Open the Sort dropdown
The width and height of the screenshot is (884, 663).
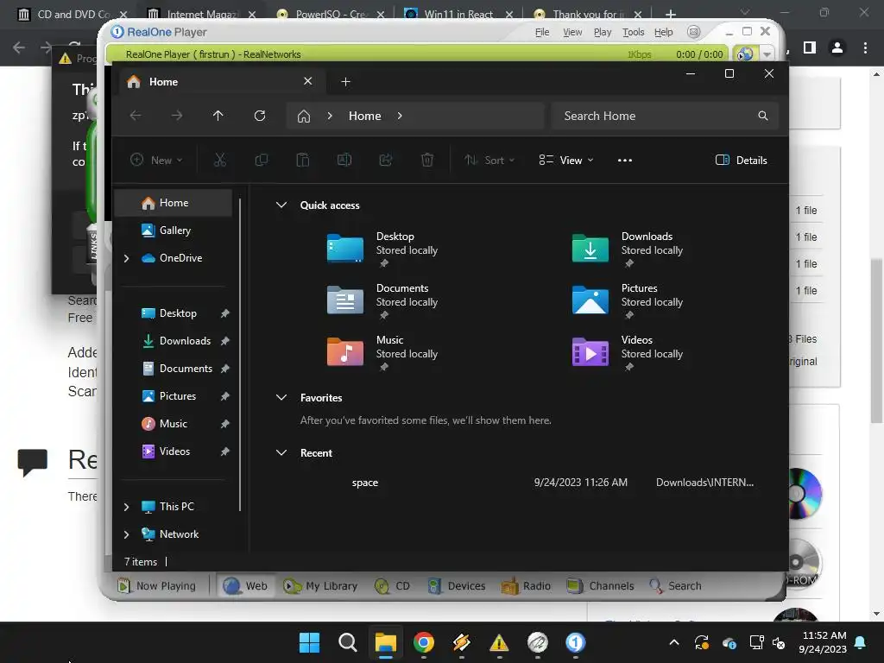pyautogui.click(x=489, y=160)
